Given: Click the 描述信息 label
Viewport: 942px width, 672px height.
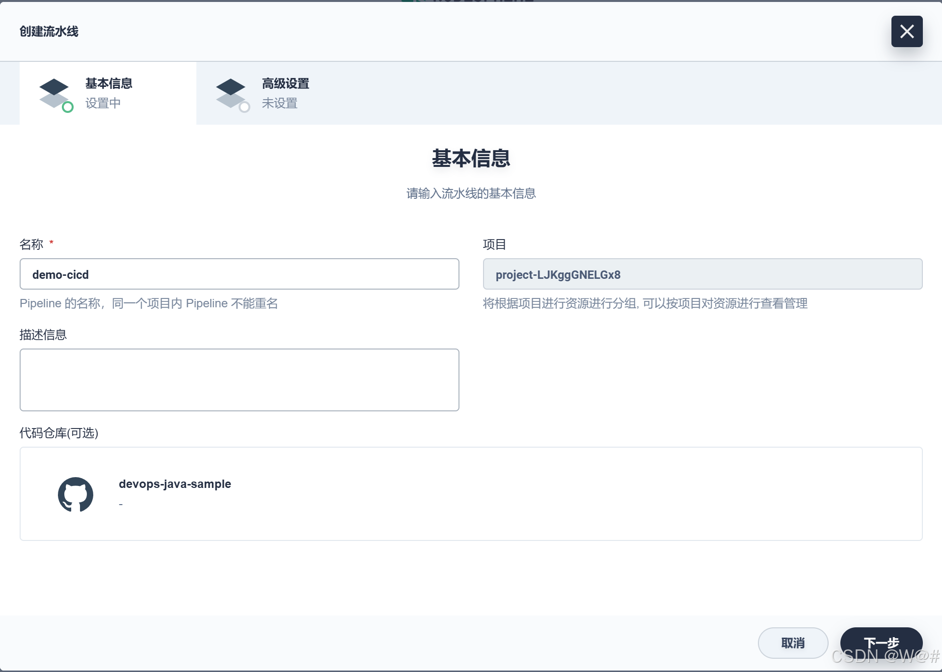Looking at the screenshot, I should [43, 335].
